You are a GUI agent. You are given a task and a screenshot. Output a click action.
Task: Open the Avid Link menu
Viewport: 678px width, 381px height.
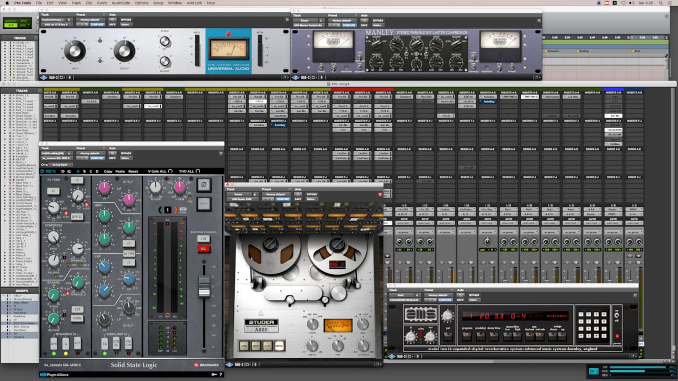(194, 3)
